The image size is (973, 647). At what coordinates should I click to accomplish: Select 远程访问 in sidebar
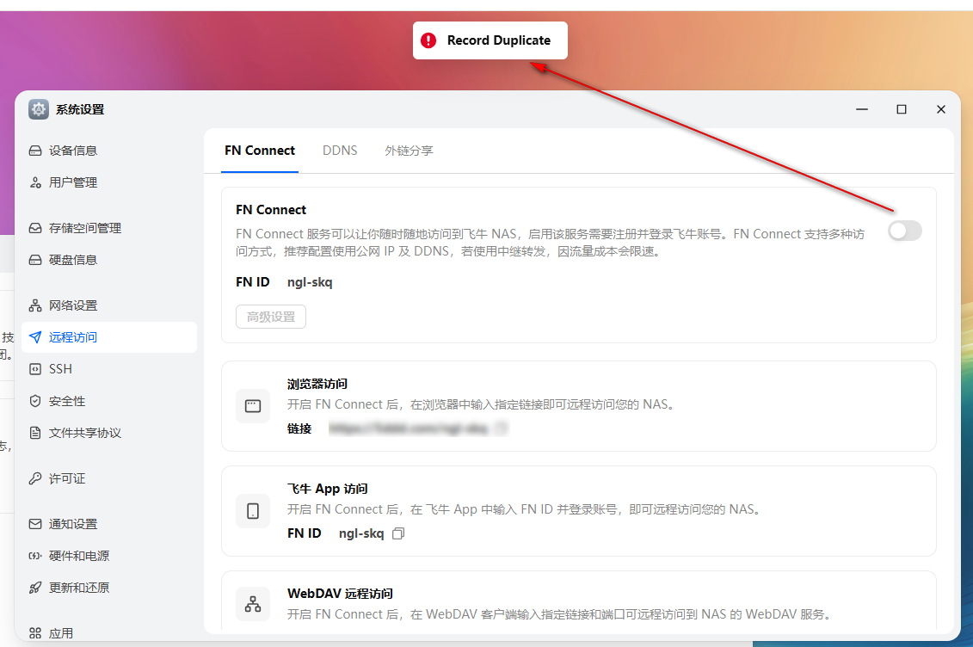coord(109,337)
